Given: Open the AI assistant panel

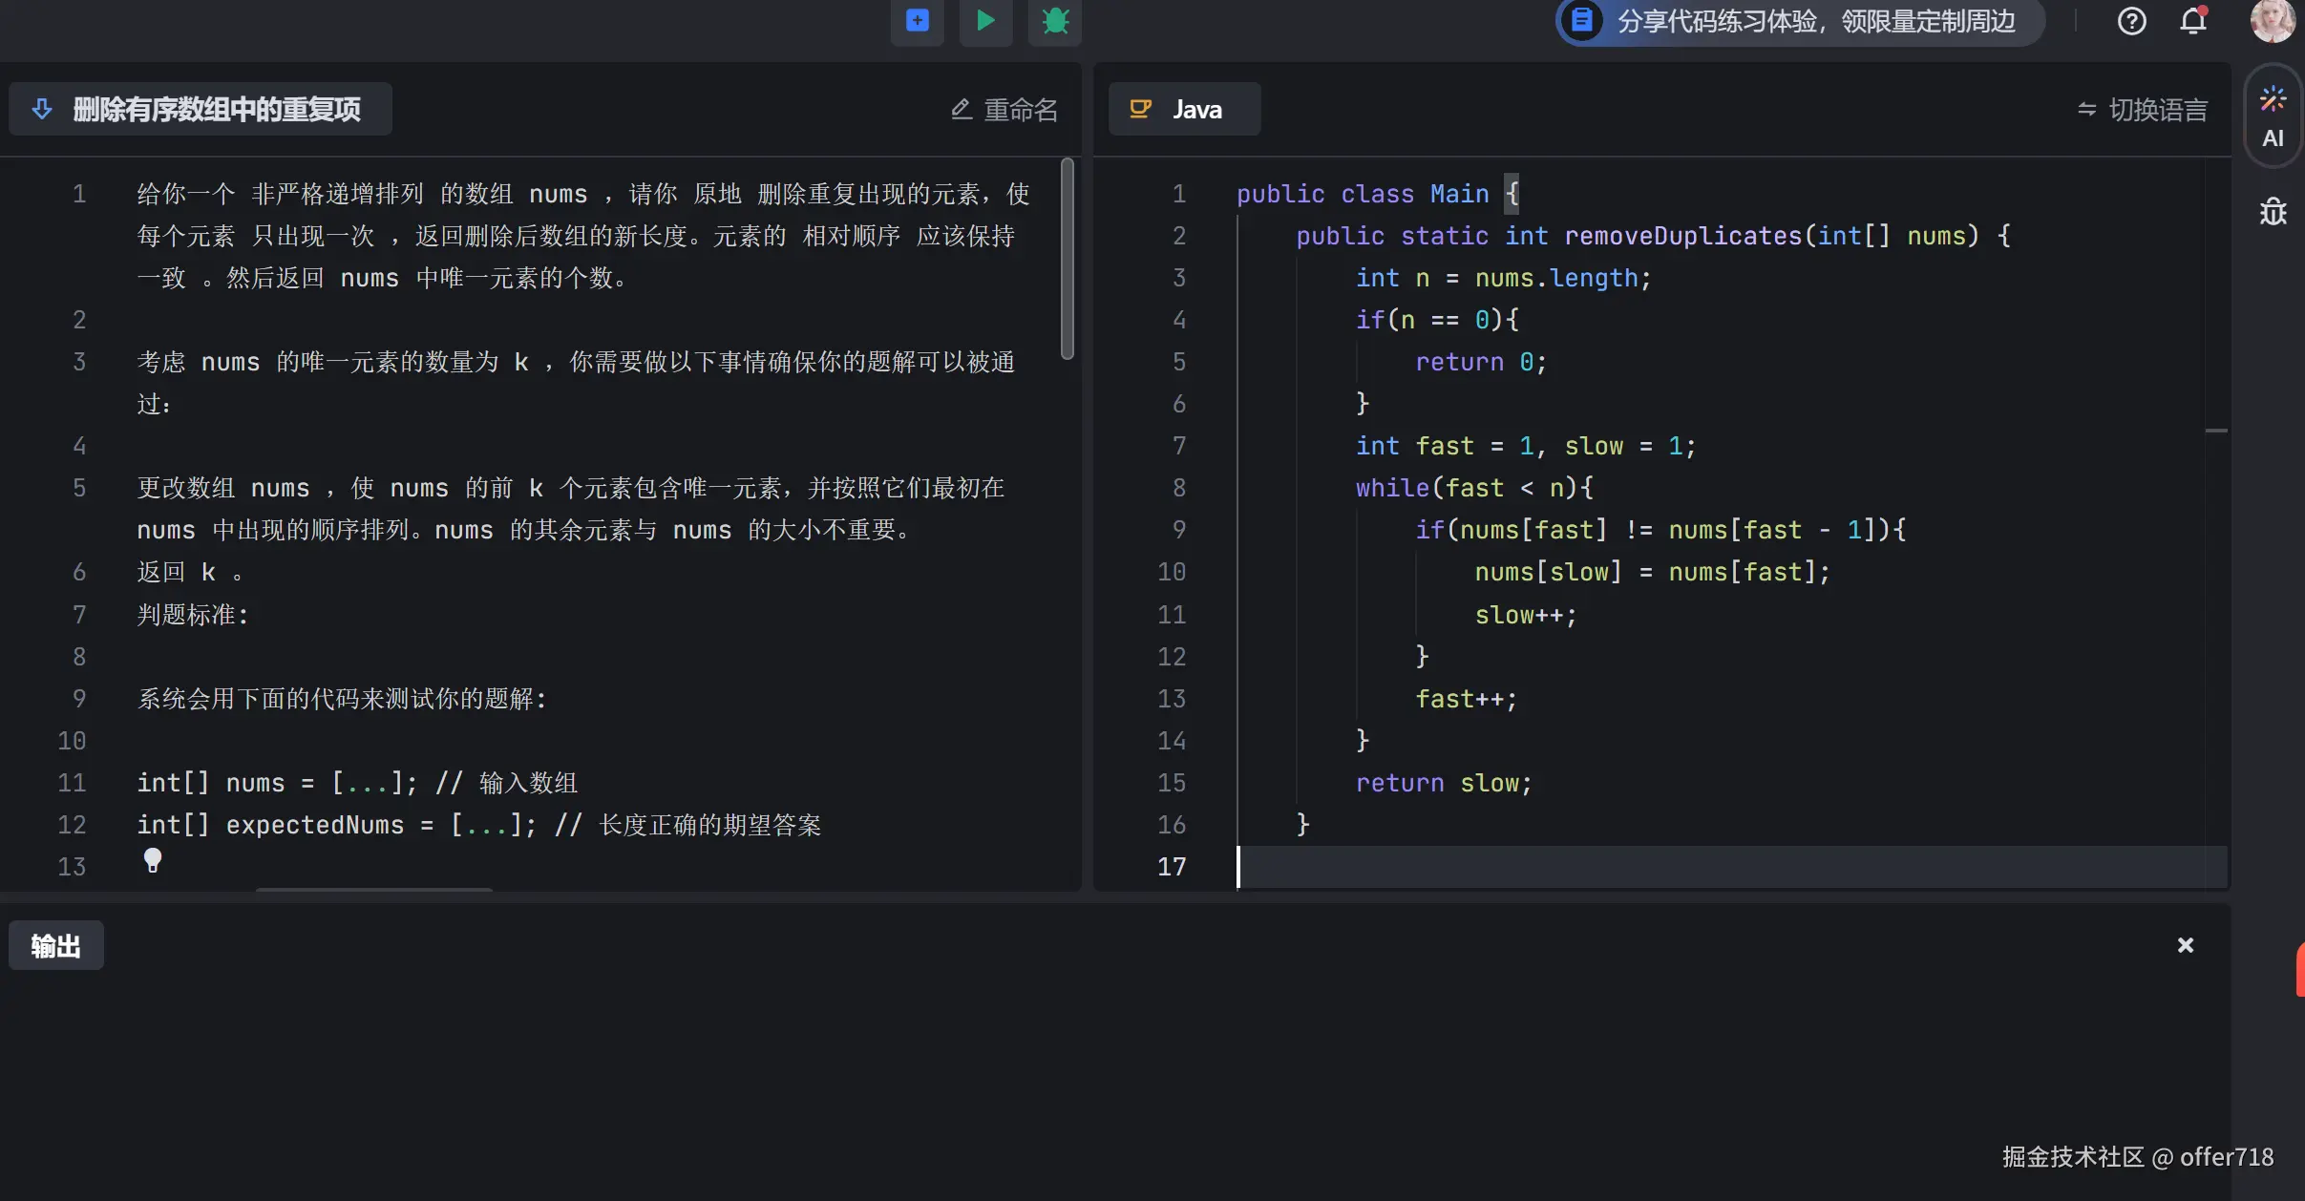Looking at the screenshot, I should pyautogui.click(x=2273, y=116).
